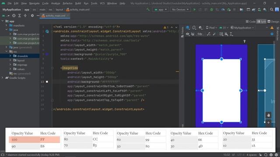The height and width of the screenshot is (157, 280).
Task: Click the purple color swatch on line 7
Action: point(47,54)
